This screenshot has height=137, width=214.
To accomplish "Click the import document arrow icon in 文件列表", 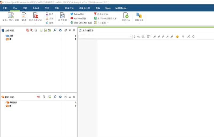I will [x=41, y=30].
